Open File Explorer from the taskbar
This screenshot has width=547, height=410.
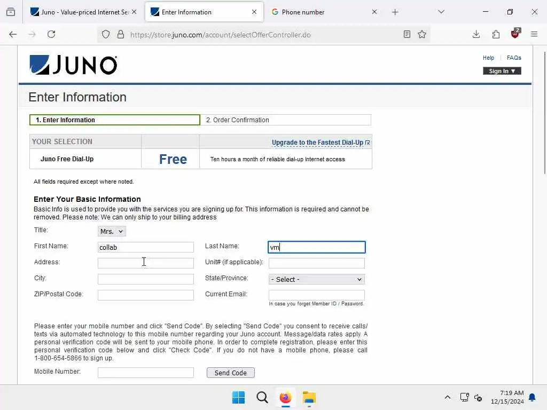click(x=309, y=397)
